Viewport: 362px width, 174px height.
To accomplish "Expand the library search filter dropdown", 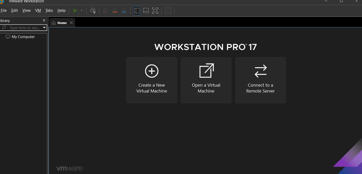I will 44,28.
